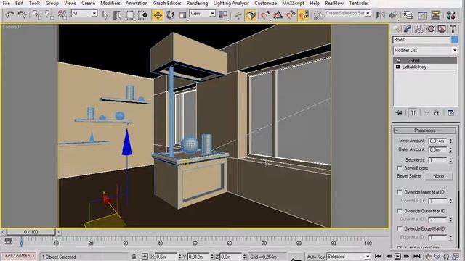Switch to Create command panel tab
The width and height of the screenshot is (465, 261).
[x=397, y=29]
